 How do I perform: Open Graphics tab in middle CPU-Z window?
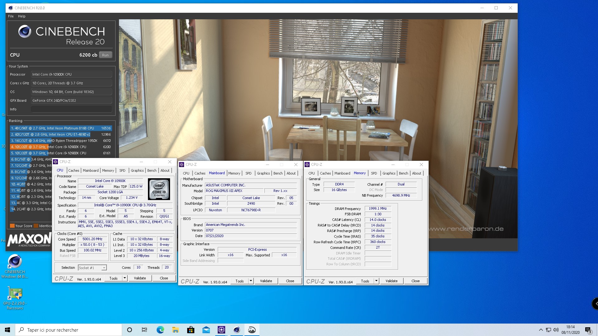263,173
